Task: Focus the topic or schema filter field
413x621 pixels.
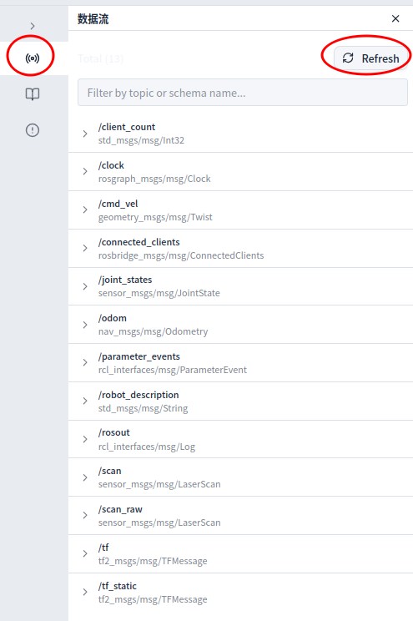Action: [x=242, y=93]
